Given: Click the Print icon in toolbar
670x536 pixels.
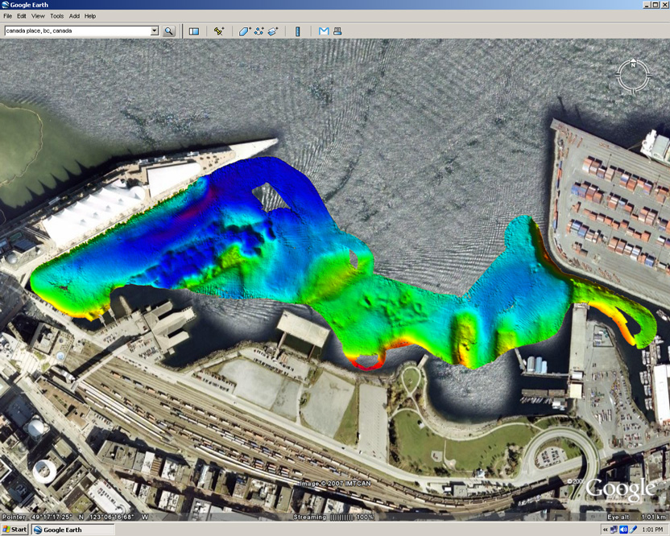Looking at the screenshot, I should 337,31.
